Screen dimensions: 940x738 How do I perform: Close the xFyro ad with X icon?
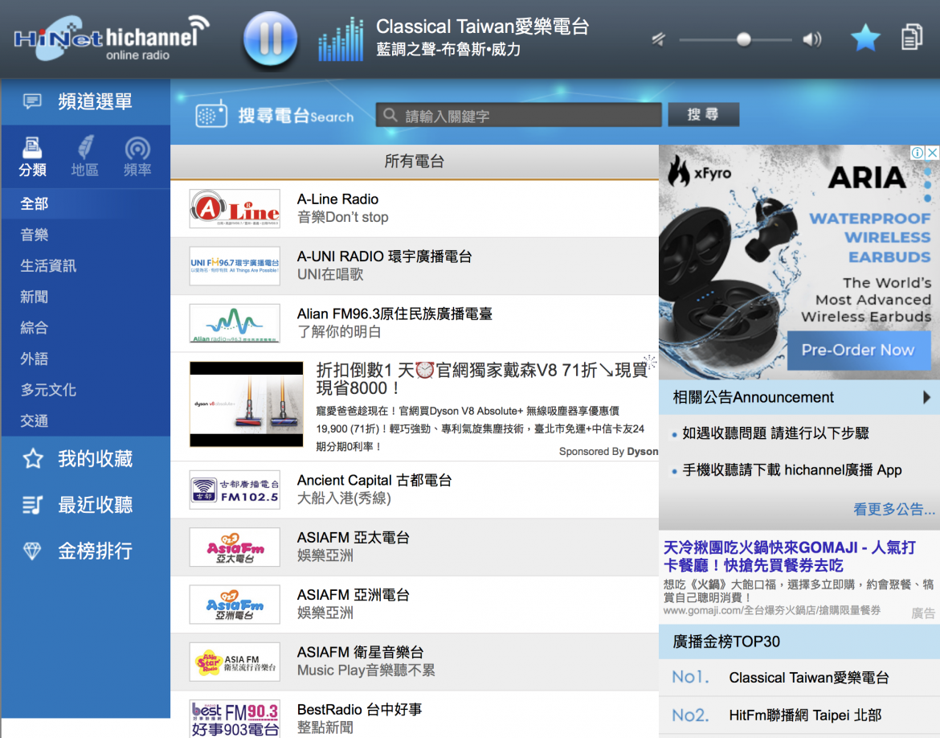[x=932, y=153]
